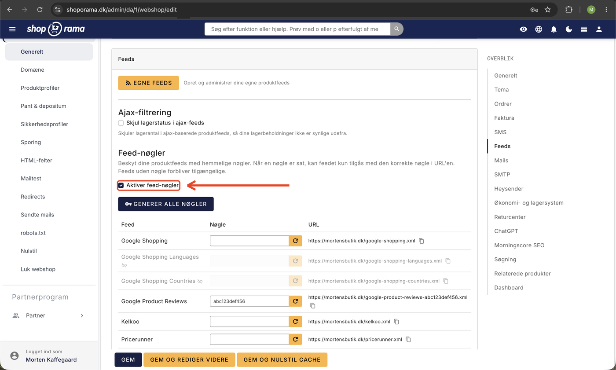
Task: Select Sikkerhedsprofiler in the sidebar
Action: click(44, 124)
